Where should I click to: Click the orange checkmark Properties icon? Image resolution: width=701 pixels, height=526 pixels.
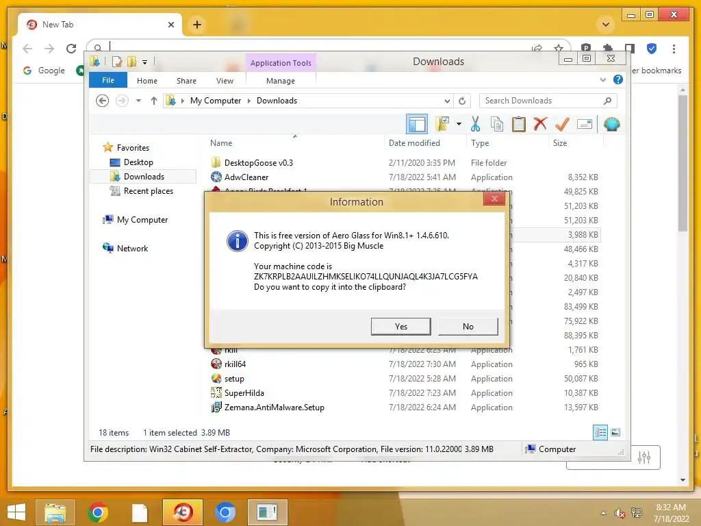coord(562,124)
